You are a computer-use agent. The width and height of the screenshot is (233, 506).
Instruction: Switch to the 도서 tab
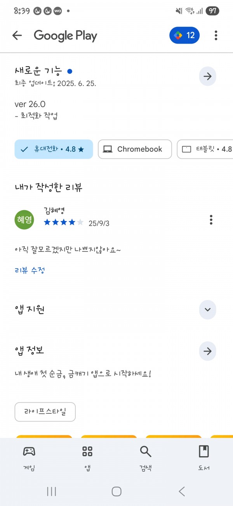pos(204,457)
